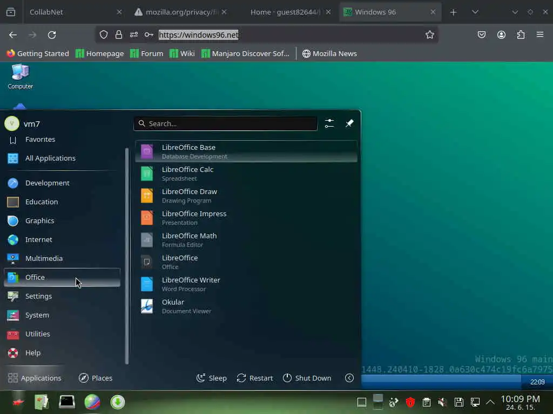Open the Internet category
The width and height of the screenshot is (553, 414).
click(x=62, y=239)
